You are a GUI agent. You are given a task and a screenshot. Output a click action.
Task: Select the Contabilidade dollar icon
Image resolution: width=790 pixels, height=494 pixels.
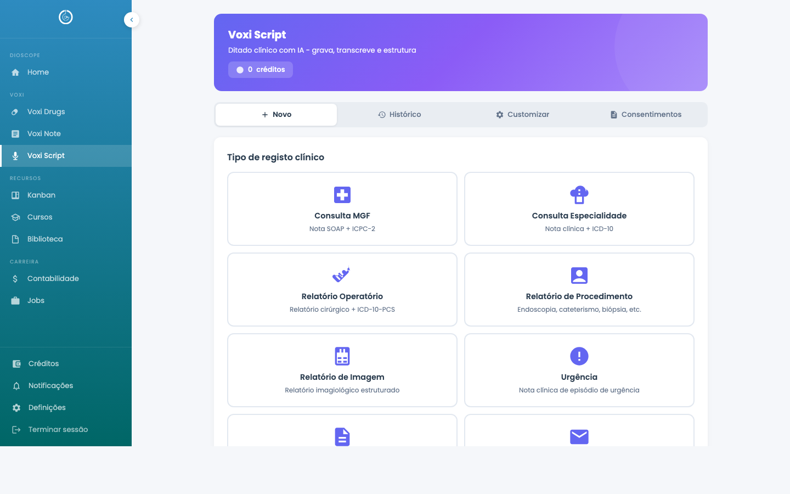click(15, 278)
